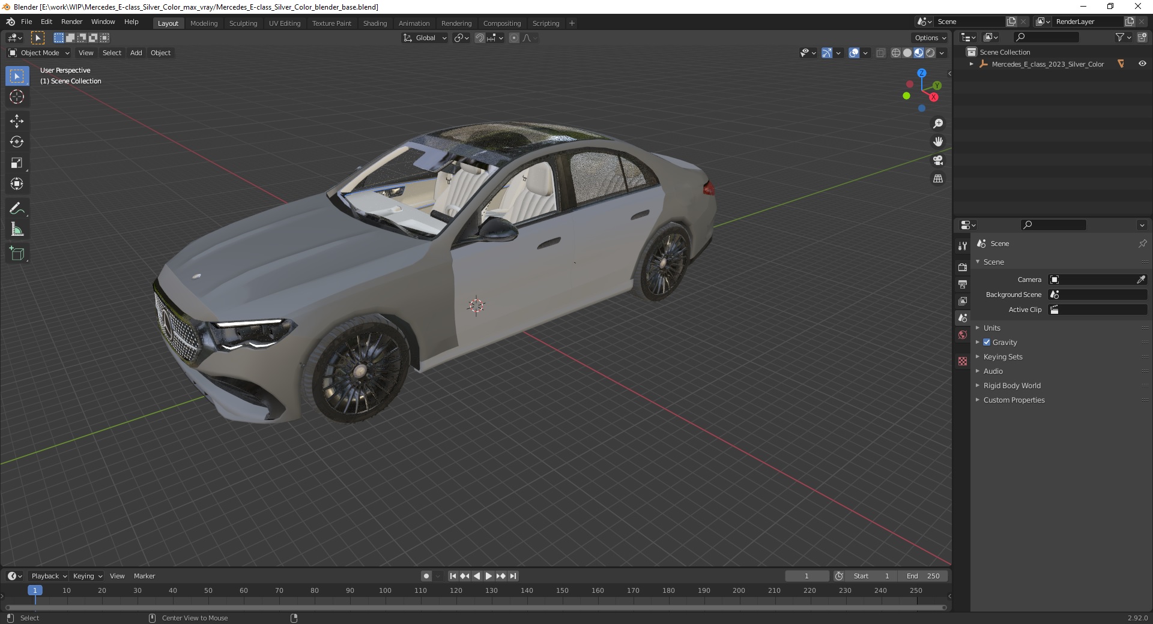
Task: Open the viewport Options dropdown
Action: pyautogui.click(x=930, y=38)
